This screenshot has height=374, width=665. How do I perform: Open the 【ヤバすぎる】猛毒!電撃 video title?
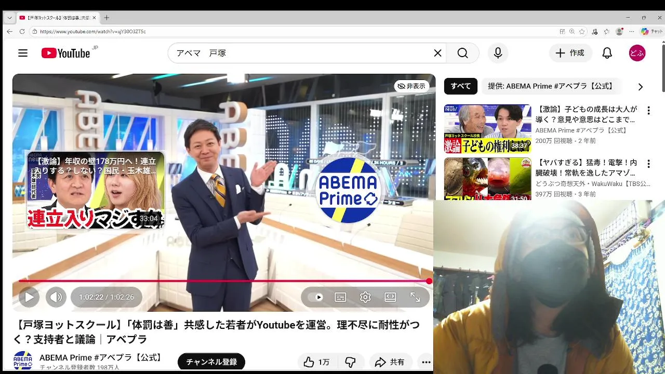pyautogui.click(x=587, y=167)
